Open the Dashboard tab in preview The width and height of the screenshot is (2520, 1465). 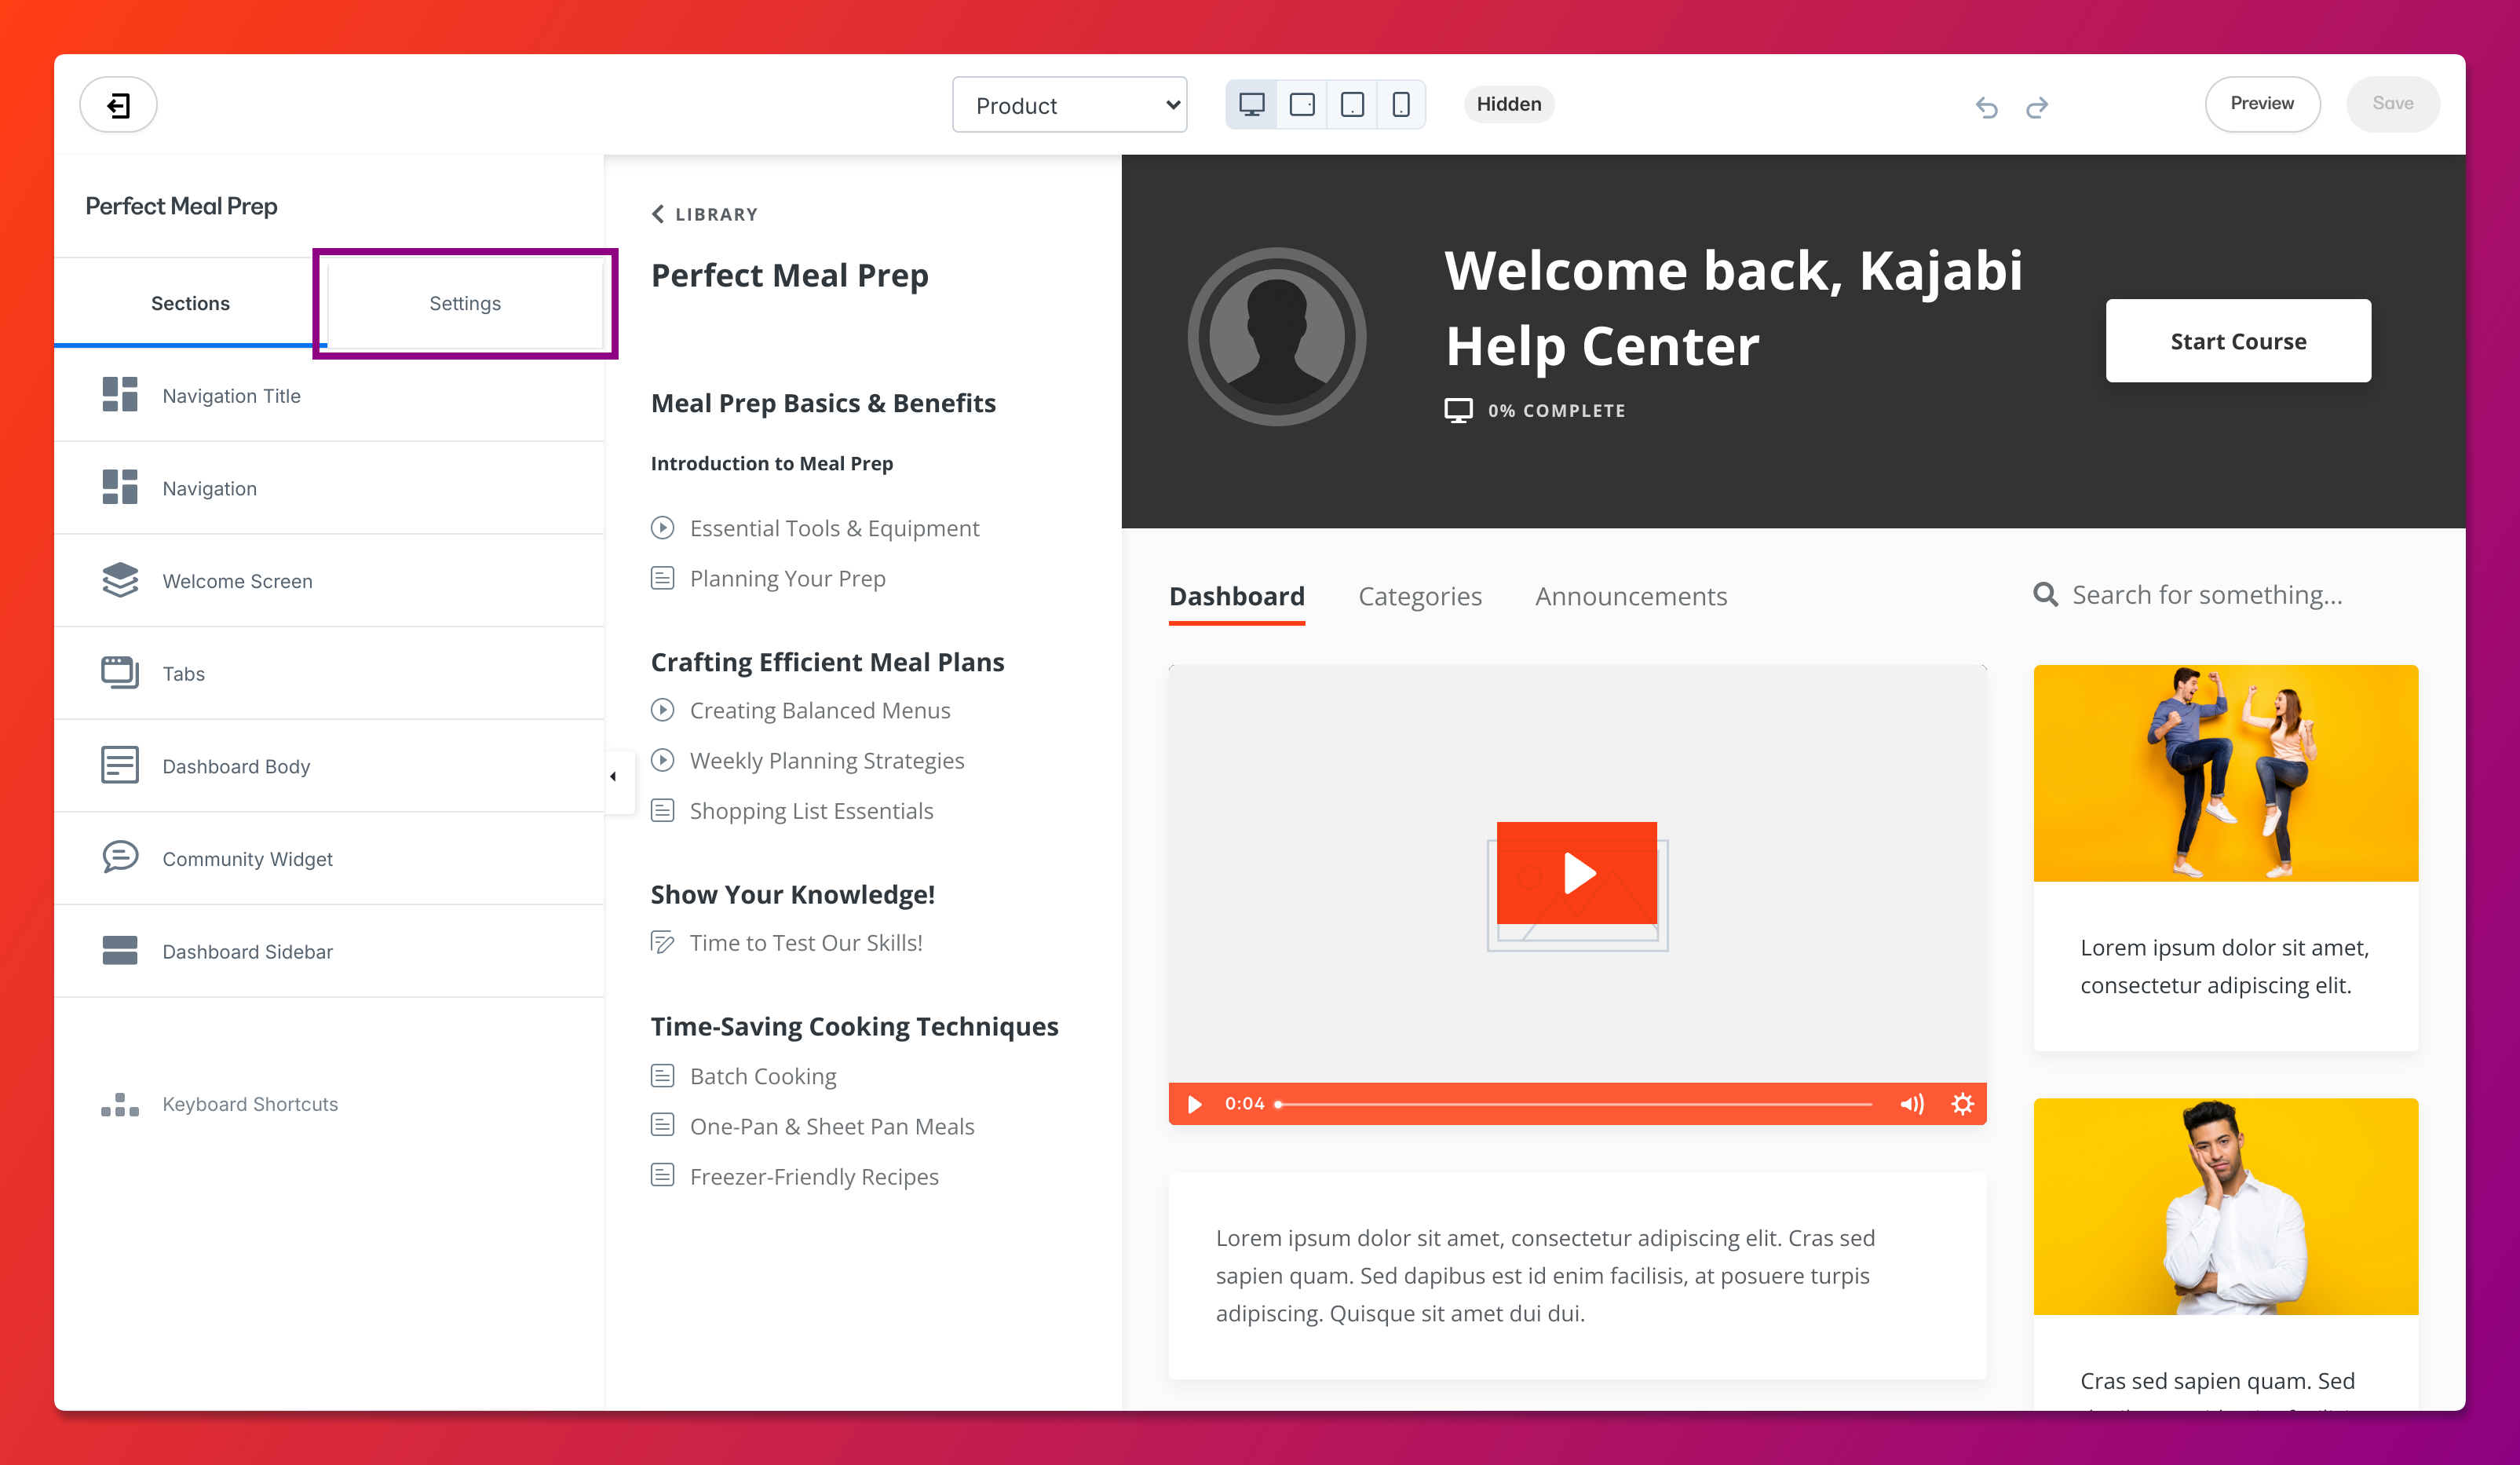coord(1236,596)
